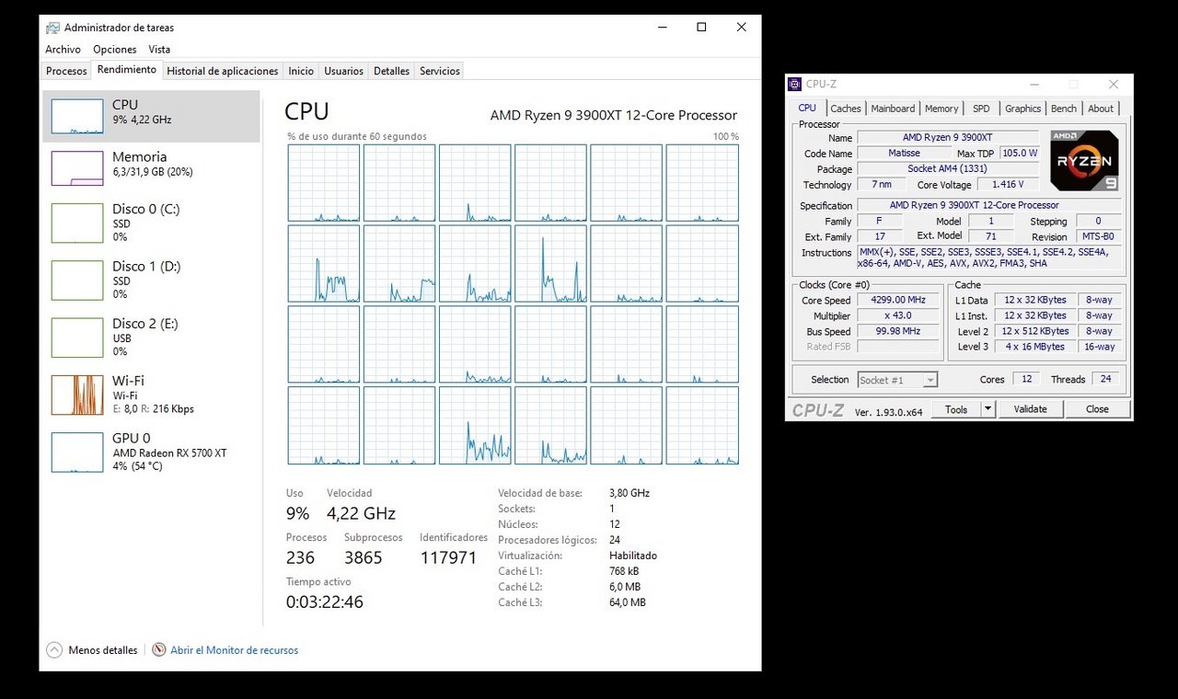Click the Code Name Matisse field

click(905, 154)
